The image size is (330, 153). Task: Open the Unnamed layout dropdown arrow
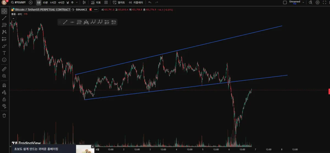coord(303,2)
